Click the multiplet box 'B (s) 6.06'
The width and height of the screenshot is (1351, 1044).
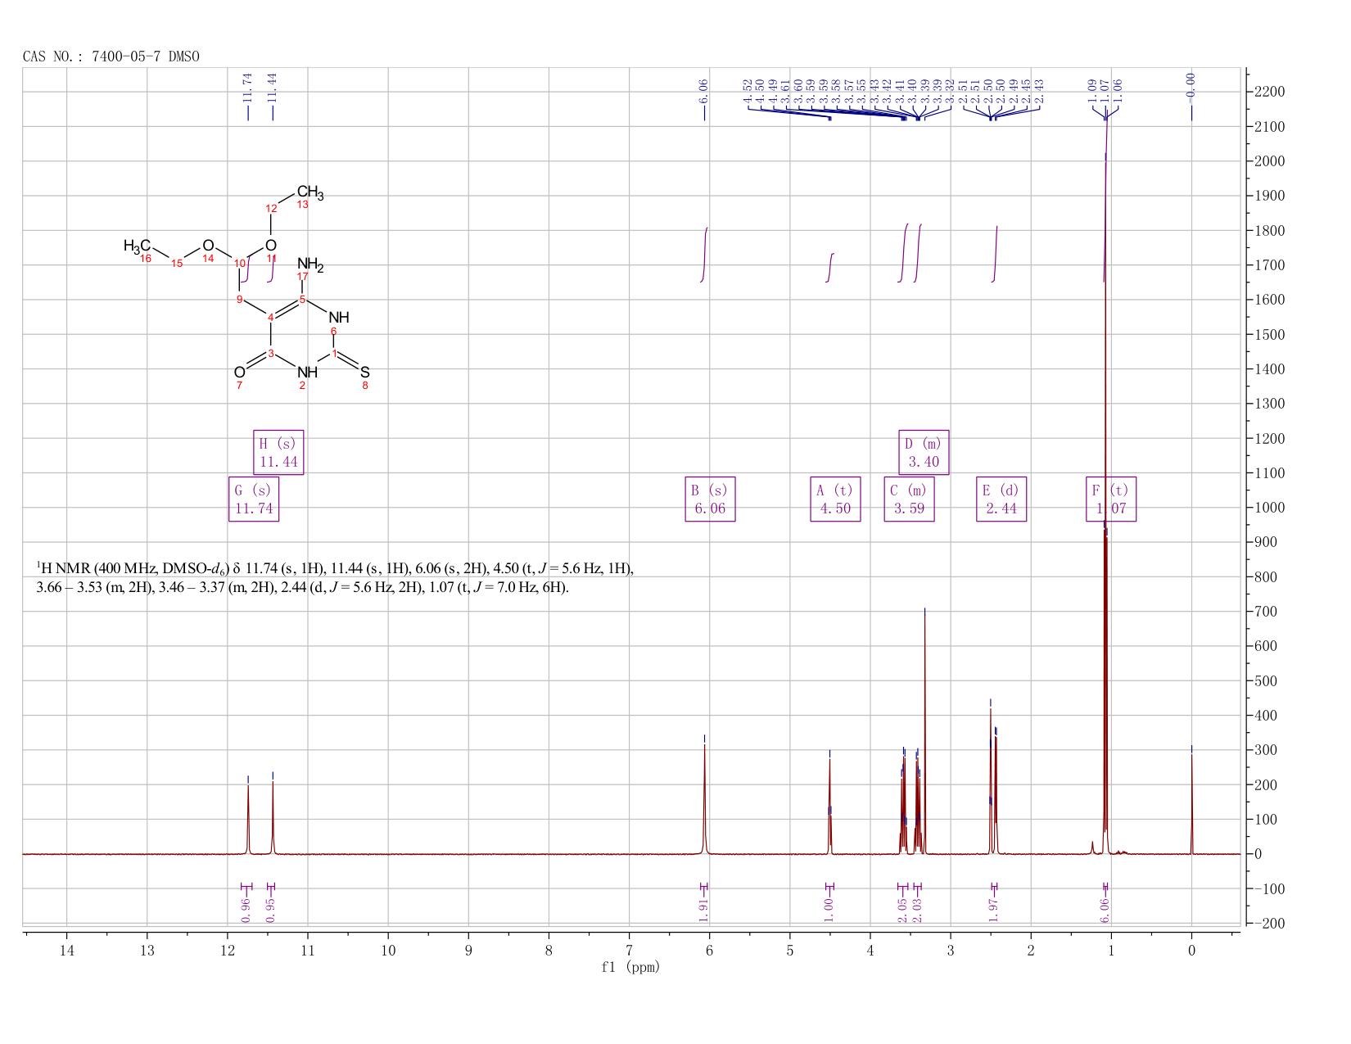[710, 499]
